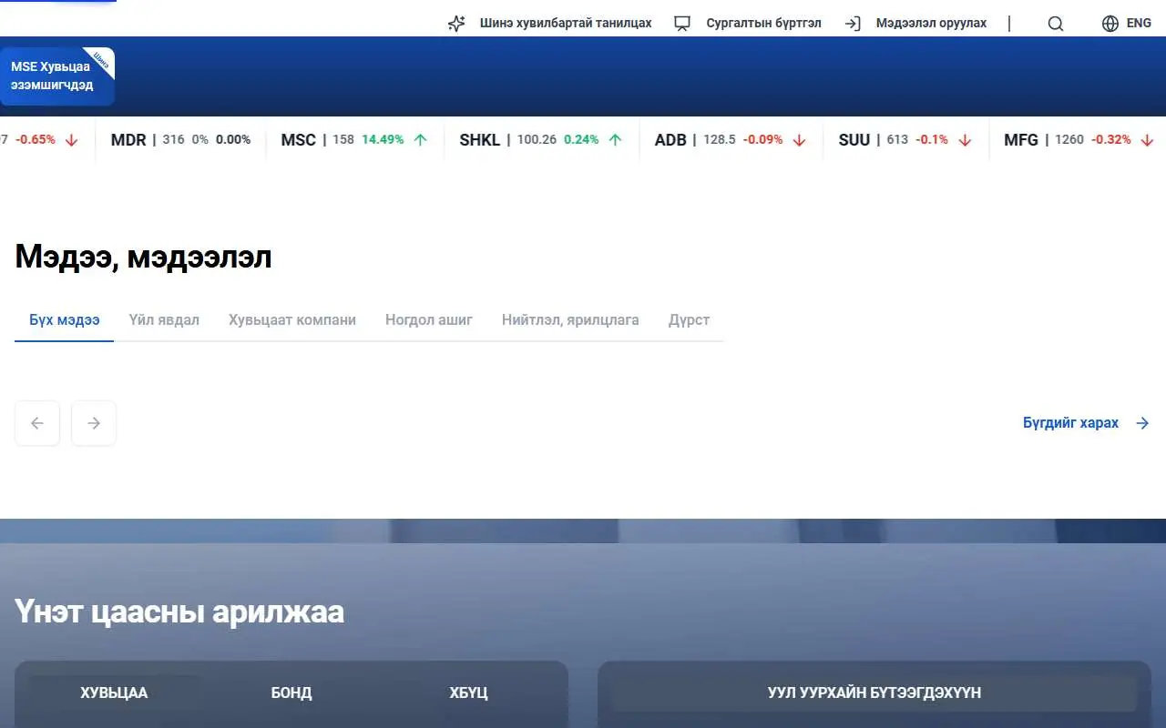1166x728 pixels.
Task: Switch to the Дүрст tab
Action: [x=689, y=320]
